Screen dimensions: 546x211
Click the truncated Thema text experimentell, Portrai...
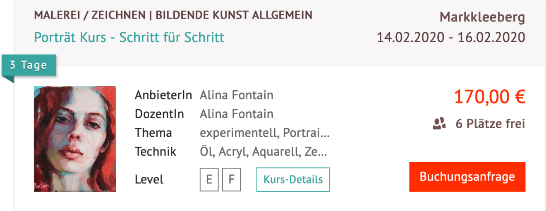pos(265,133)
